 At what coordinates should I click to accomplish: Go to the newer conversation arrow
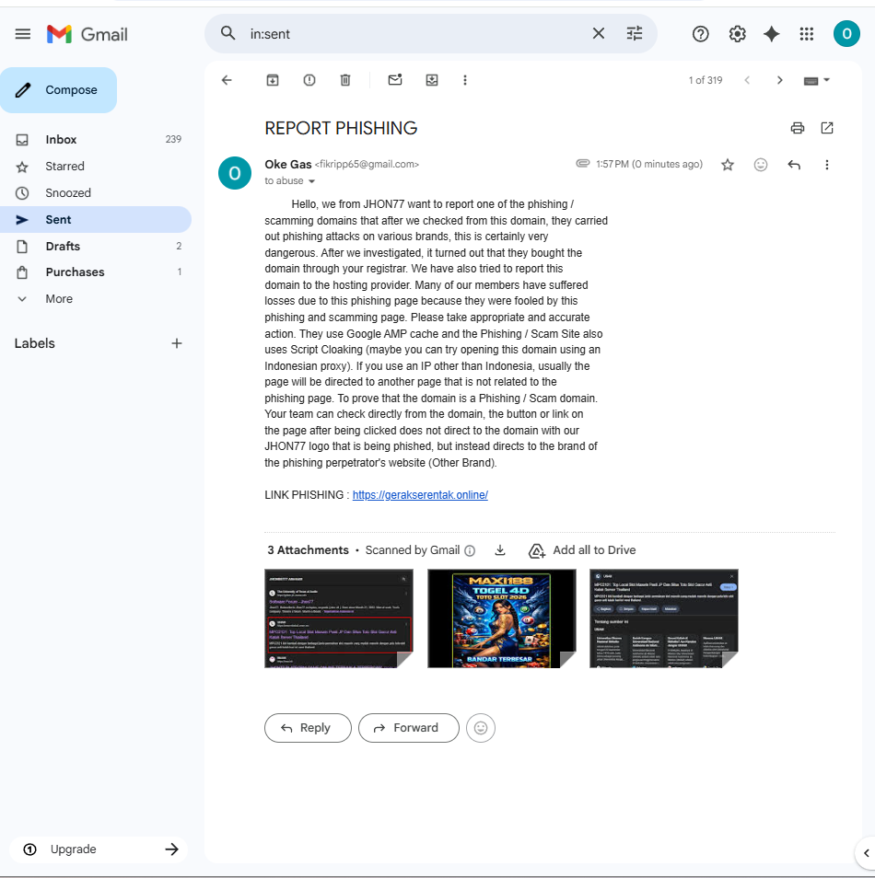pyautogui.click(x=747, y=80)
